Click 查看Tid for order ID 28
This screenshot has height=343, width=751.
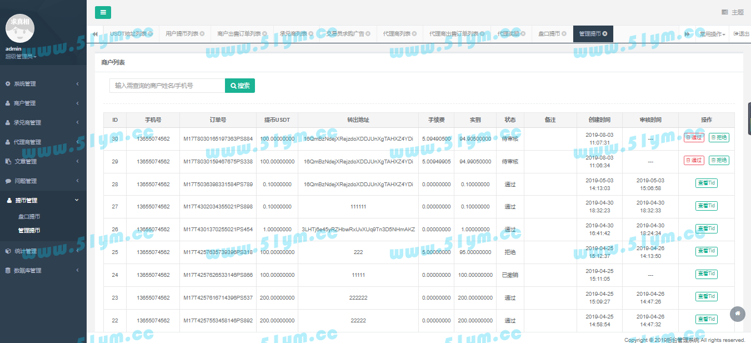[x=707, y=183]
